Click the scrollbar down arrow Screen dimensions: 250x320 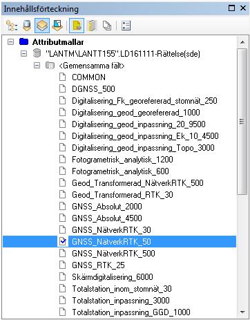click(x=242, y=312)
